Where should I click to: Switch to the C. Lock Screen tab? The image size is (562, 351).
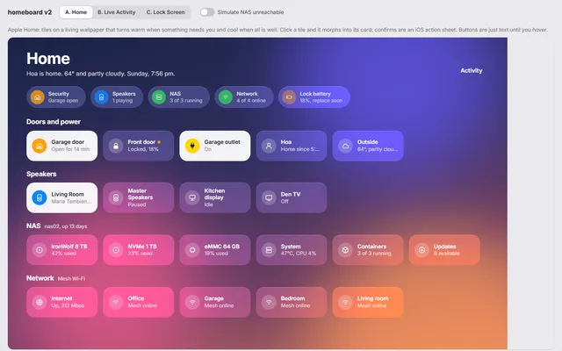coord(166,12)
